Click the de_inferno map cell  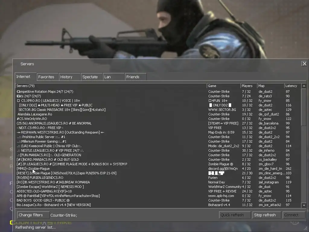pos(266,150)
